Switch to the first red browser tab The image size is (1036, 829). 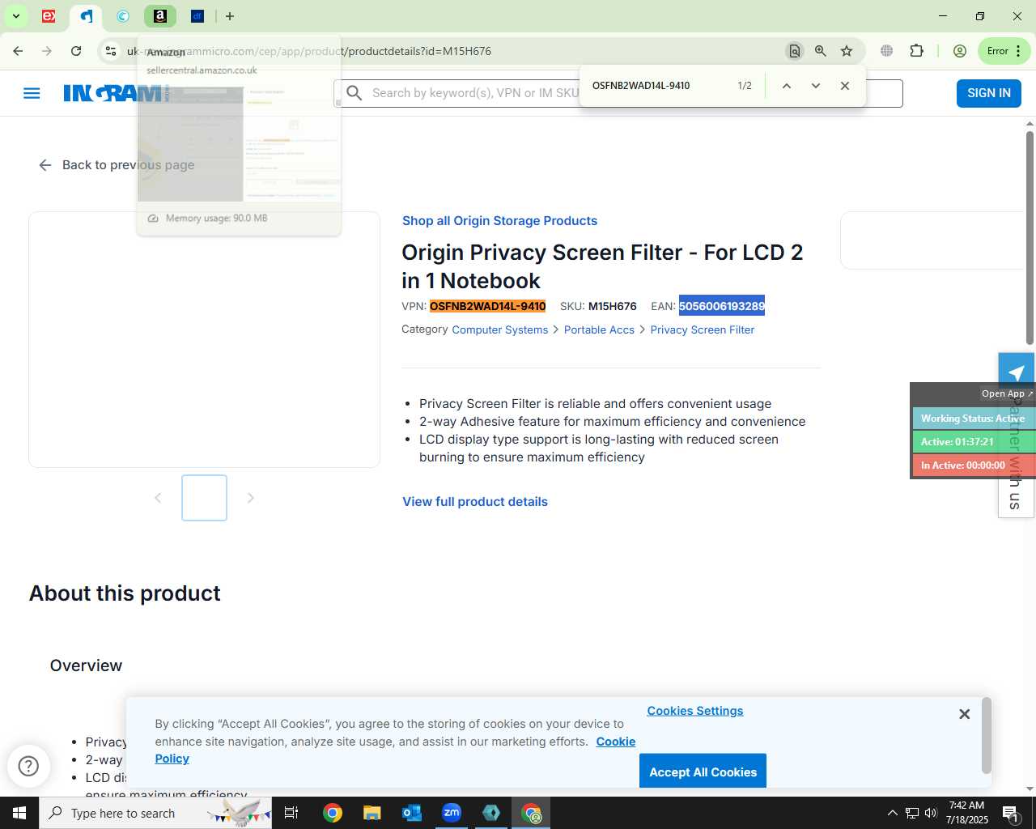pyautogui.click(x=49, y=16)
